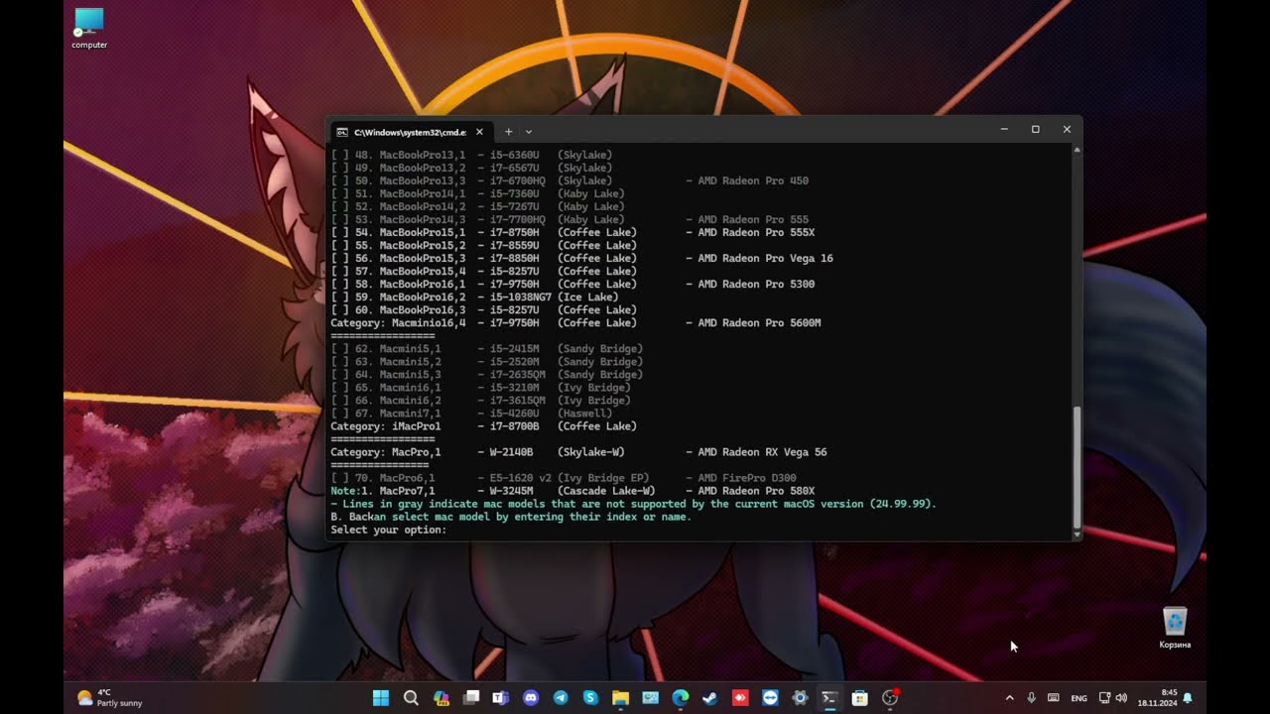Click the text 'AMD Radeon Pro 5600M'
This screenshot has width=1270, height=714.
click(x=759, y=322)
